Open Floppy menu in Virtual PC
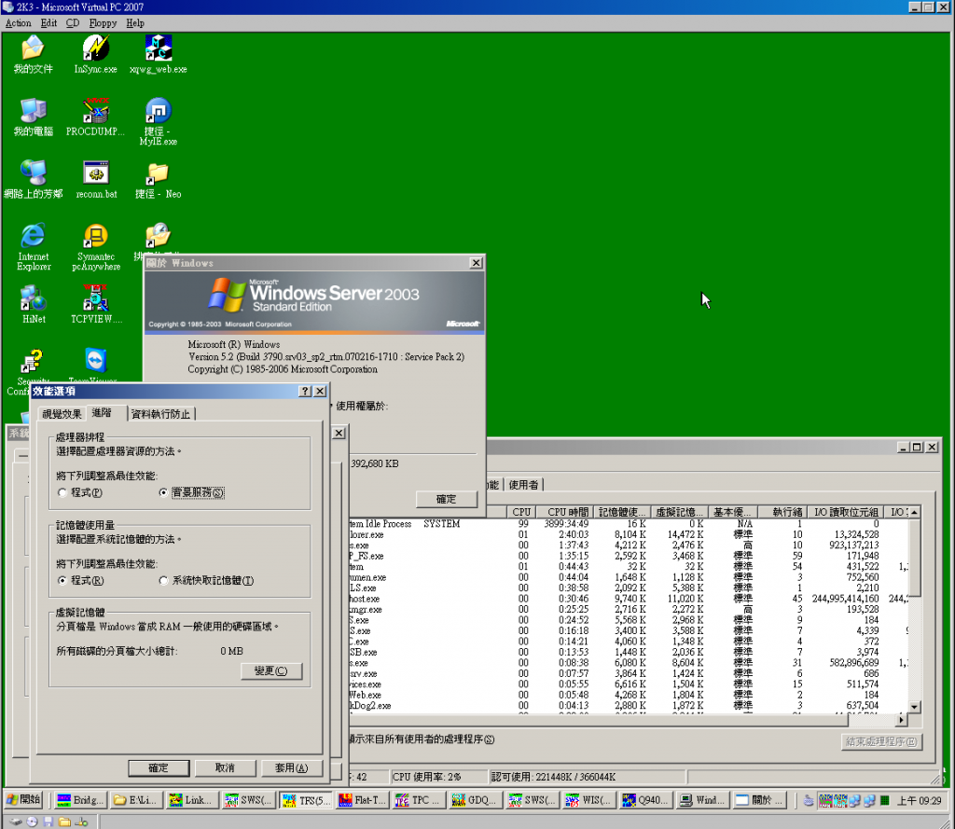This screenshot has width=955, height=829. click(x=103, y=23)
